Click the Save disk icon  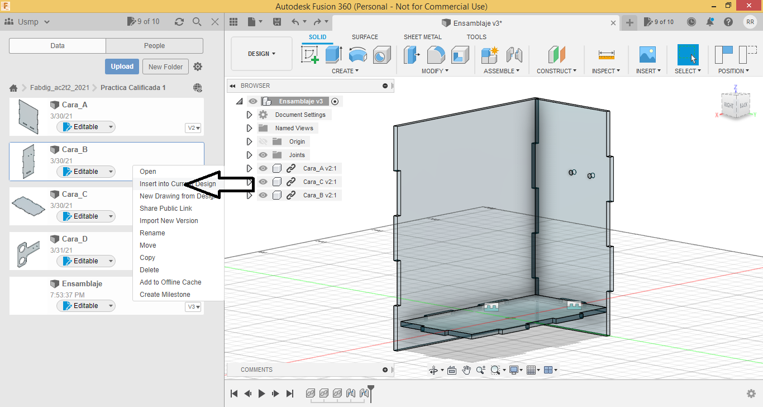click(276, 22)
